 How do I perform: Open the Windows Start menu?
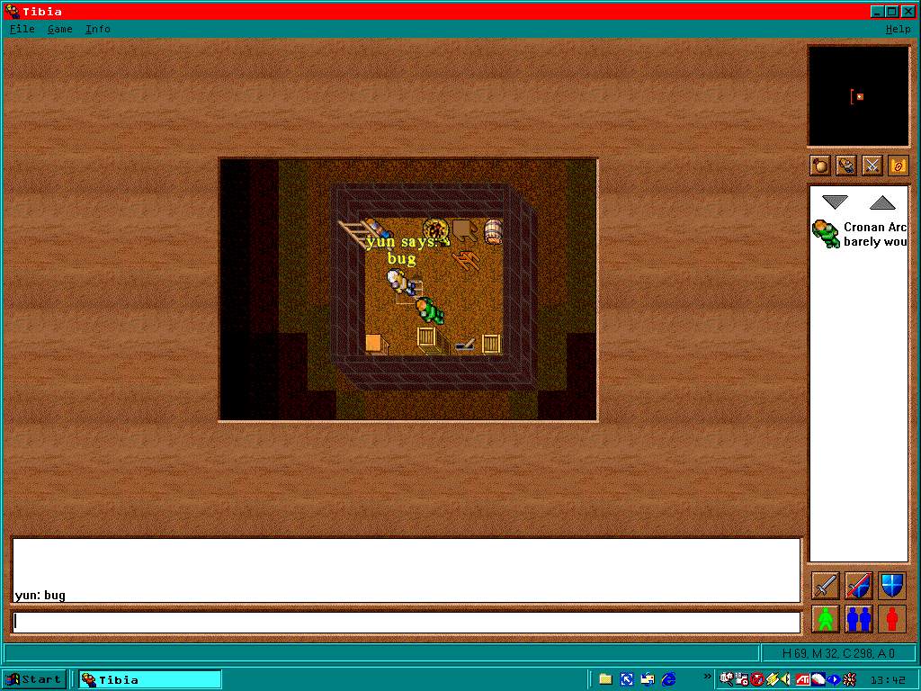(33, 680)
